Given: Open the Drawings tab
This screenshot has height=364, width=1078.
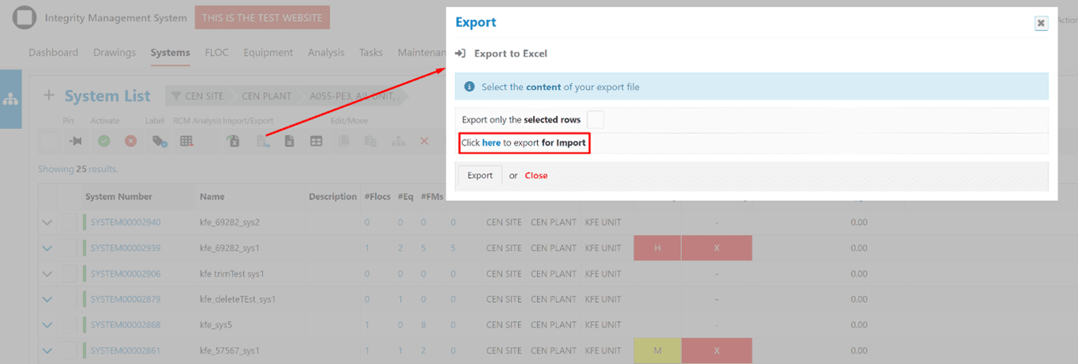Looking at the screenshot, I should tap(115, 53).
